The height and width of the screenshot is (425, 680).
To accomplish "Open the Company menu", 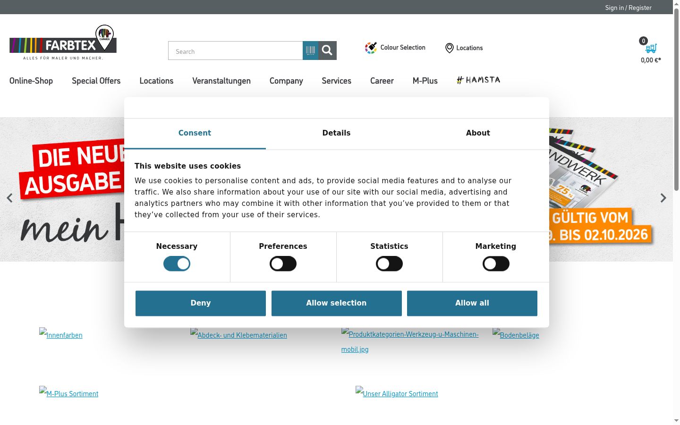I will coord(286,81).
